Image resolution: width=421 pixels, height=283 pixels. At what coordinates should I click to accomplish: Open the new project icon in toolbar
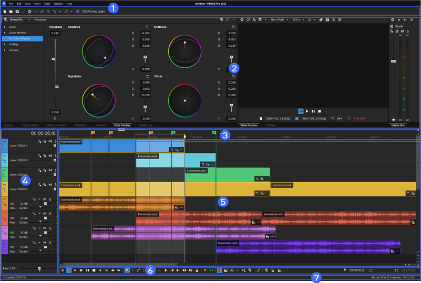click(x=5, y=11)
